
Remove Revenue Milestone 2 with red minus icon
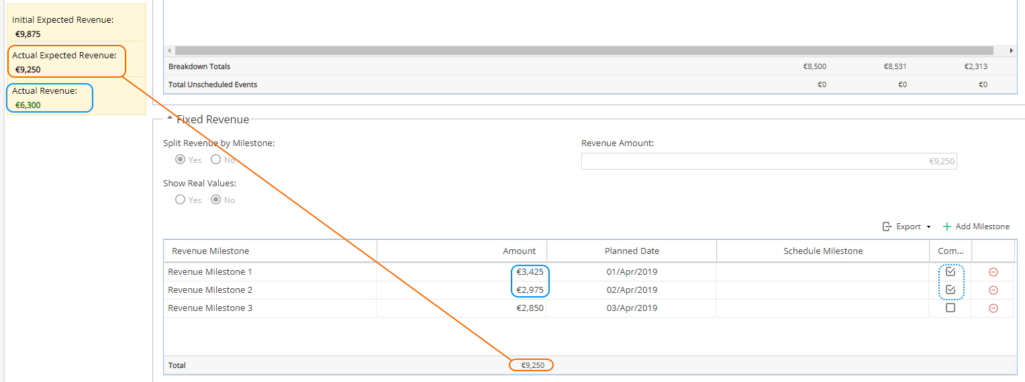[x=993, y=290]
